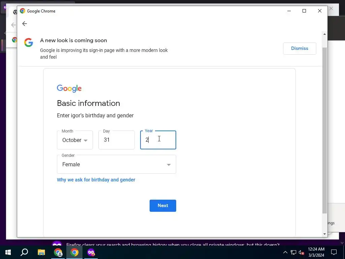Close the Google Chrome sign-in window
The height and width of the screenshot is (259, 345).
(320, 11)
